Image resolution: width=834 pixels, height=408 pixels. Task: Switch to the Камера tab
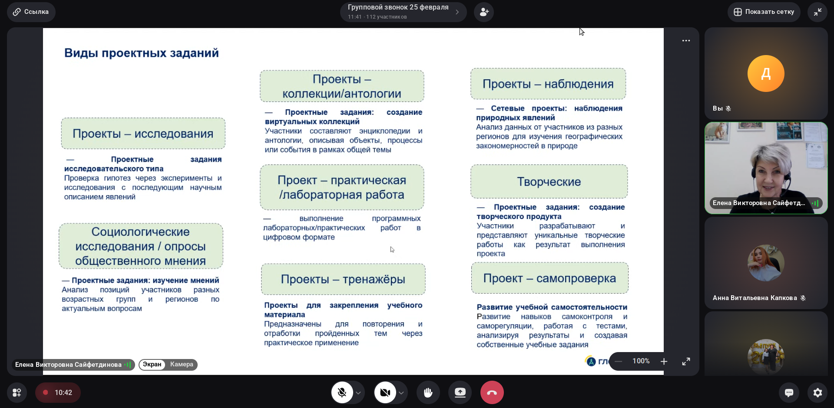182,365
